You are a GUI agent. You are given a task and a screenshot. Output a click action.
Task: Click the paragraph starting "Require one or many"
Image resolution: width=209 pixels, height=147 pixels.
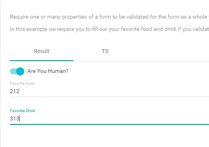[x=109, y=17]
